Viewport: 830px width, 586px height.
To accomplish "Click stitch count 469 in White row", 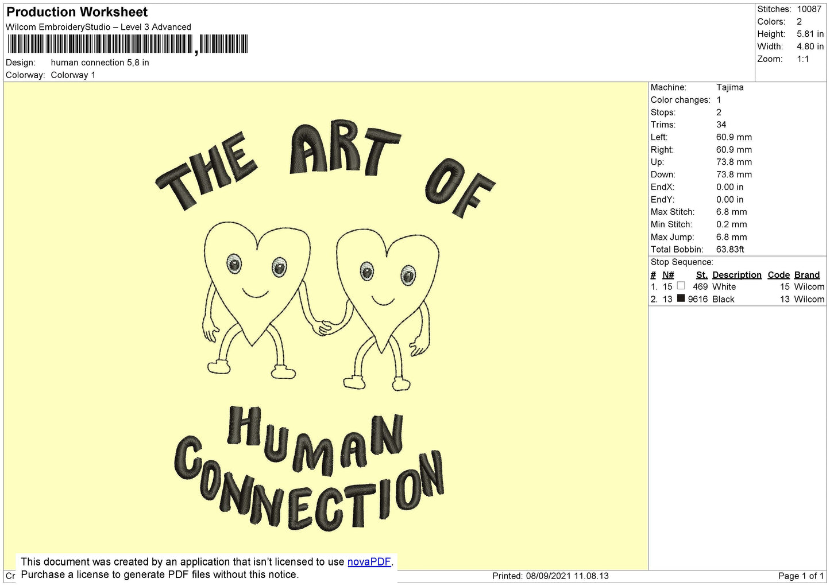I will (x=700, y=287).
